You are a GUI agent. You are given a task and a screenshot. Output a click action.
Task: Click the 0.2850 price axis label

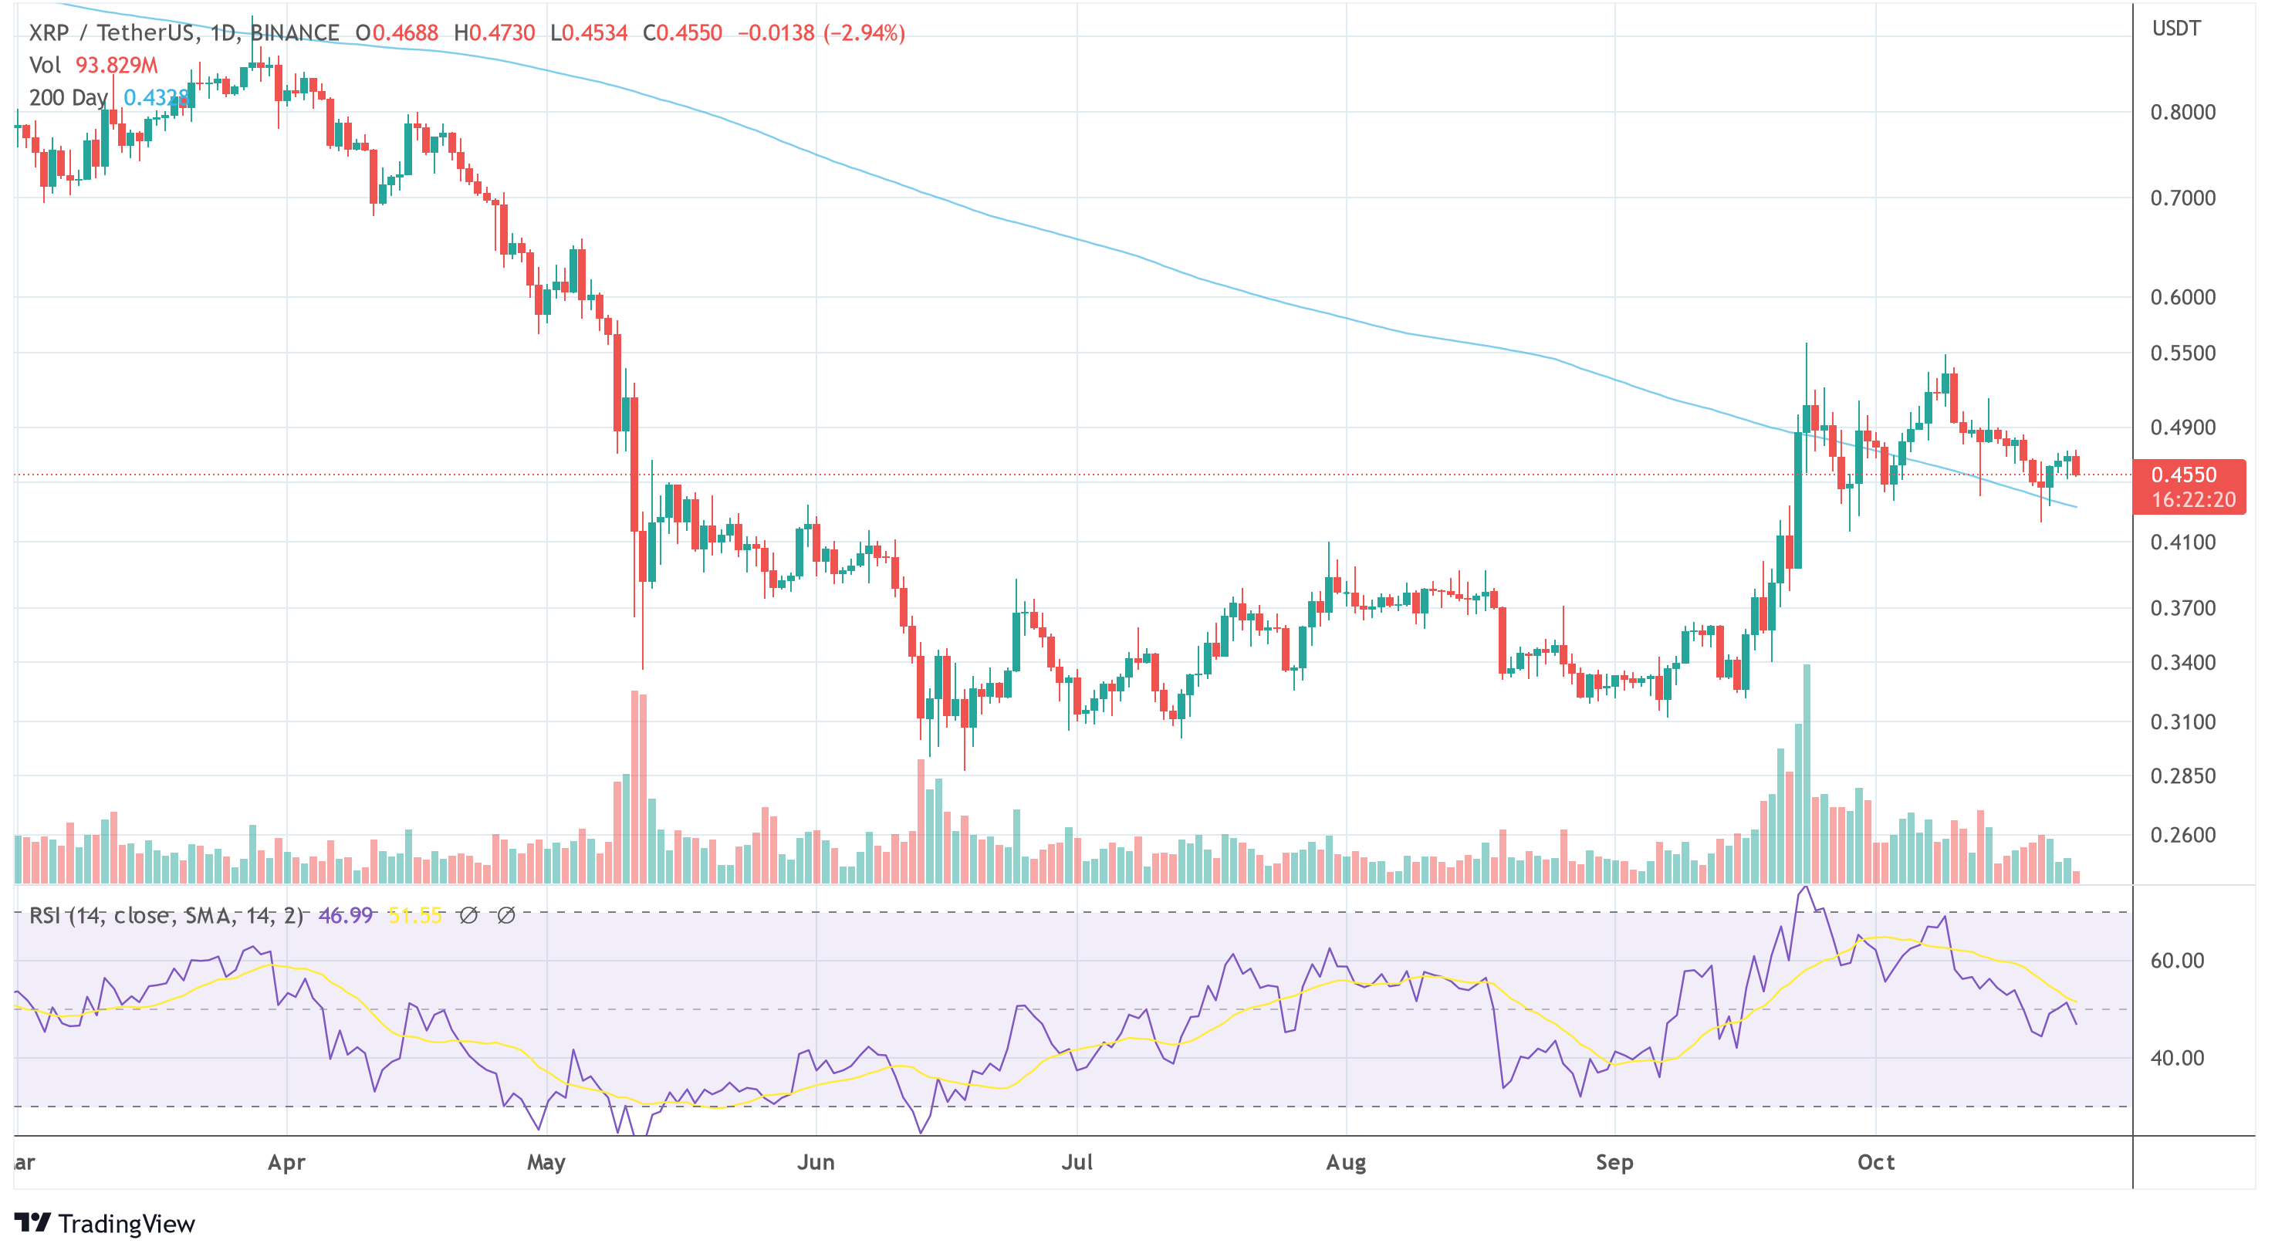tap(2182, 775)
